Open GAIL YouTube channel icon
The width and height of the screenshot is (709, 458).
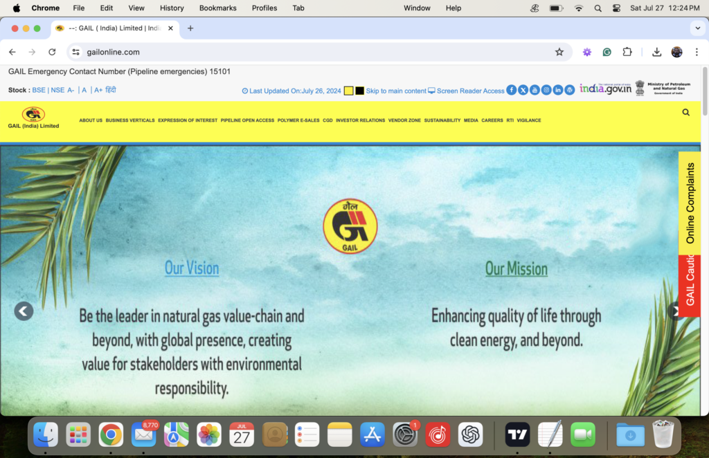pyautogui.click(x=535, y=90)
